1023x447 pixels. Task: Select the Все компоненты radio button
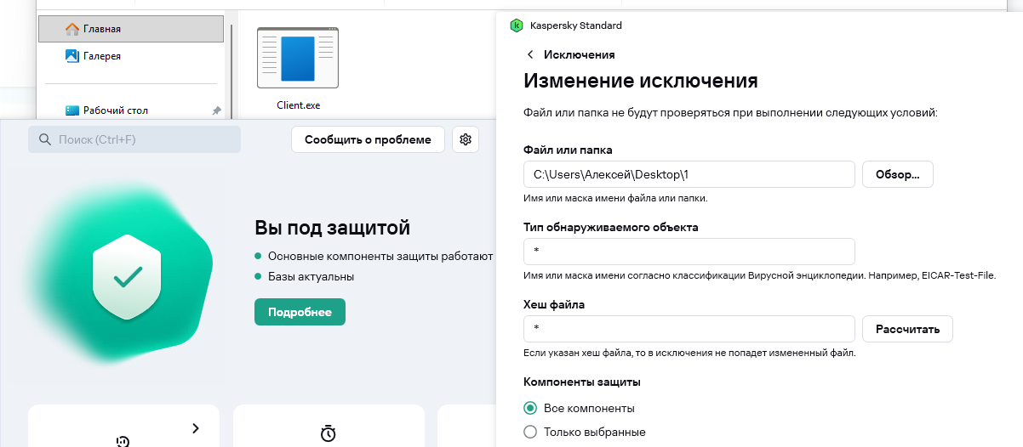tap(530, 408)
